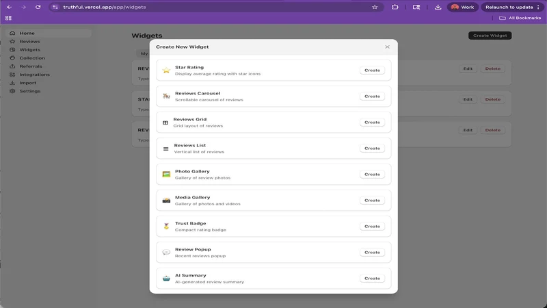Click the Widgets icon in sidebar
Image resolution: width=547 pixels, height=308 pixels.
[12, 49]
